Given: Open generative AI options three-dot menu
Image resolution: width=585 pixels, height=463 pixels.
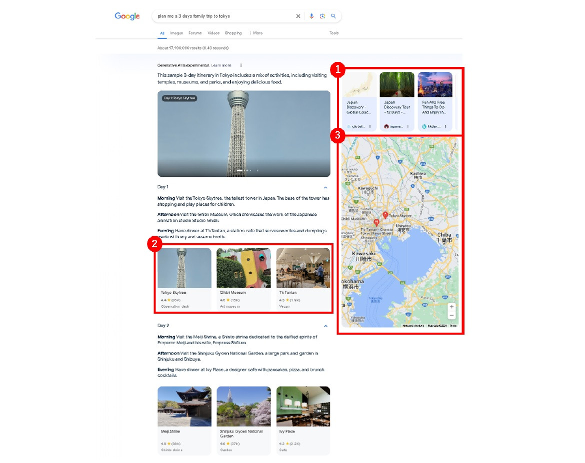Looking at the screenshot, I should (241, 65).
